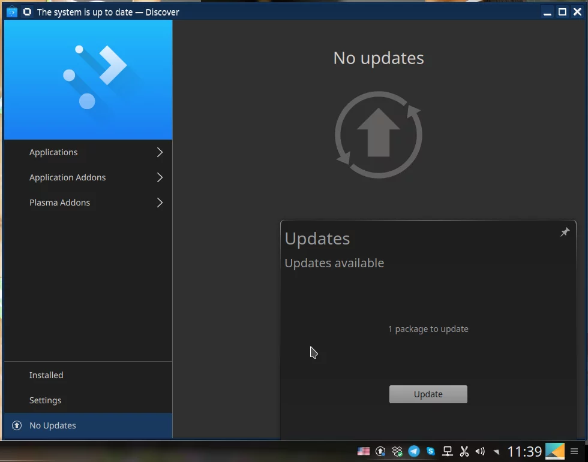Image resolution: width=588 pixels, height=462 pixels.
Task: Click the update icon beside No Updates
Action: (x=17, y=425)
